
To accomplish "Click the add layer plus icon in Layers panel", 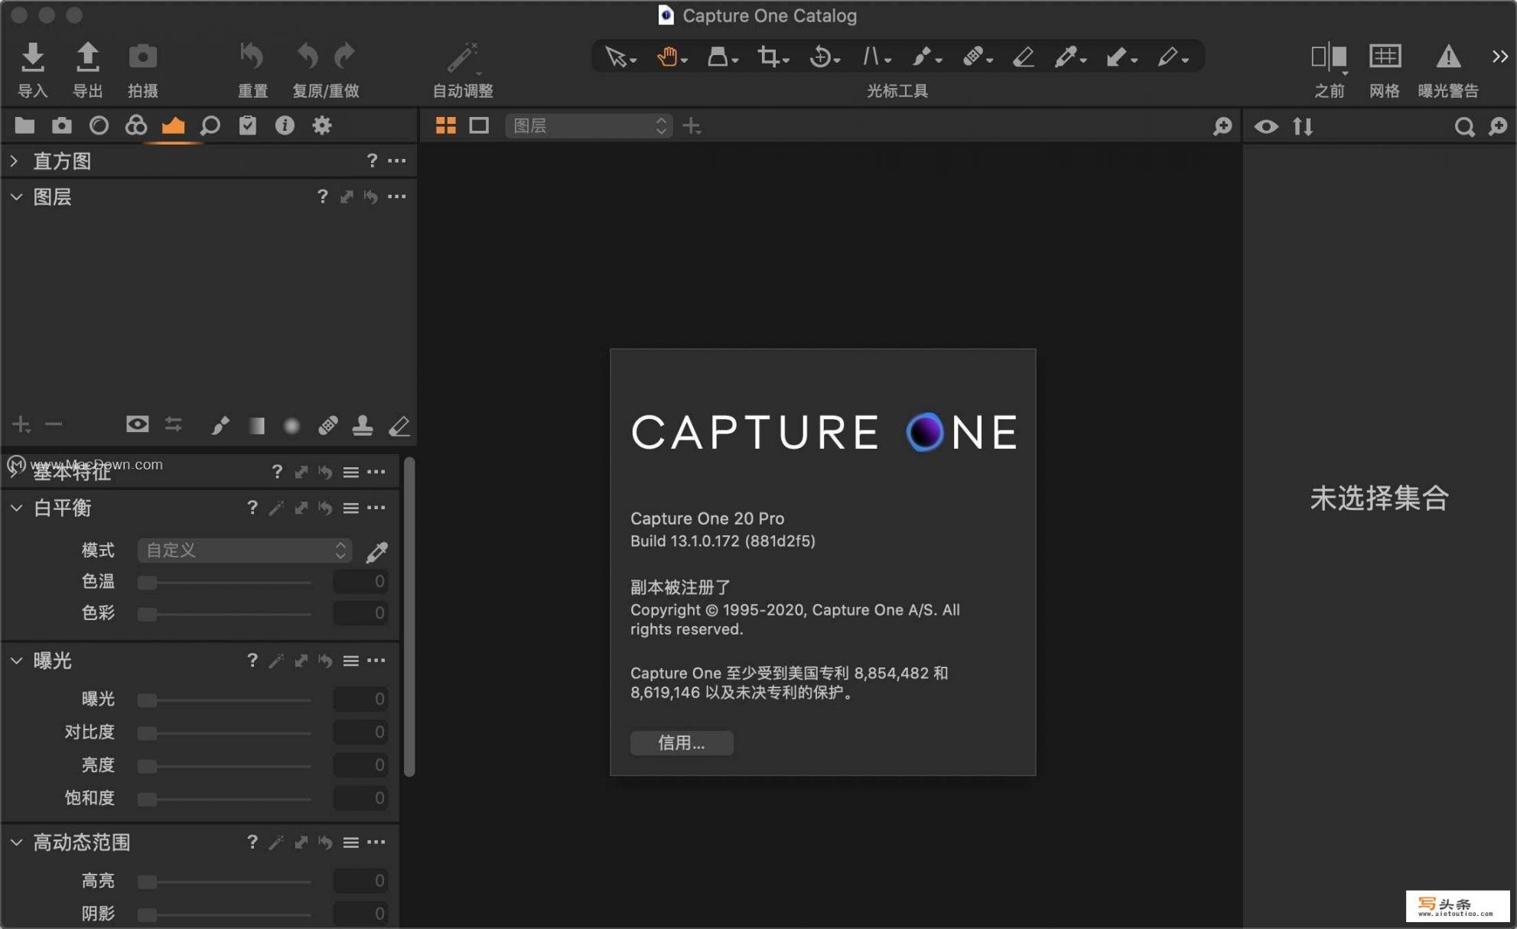I will [x=21, y=424].
